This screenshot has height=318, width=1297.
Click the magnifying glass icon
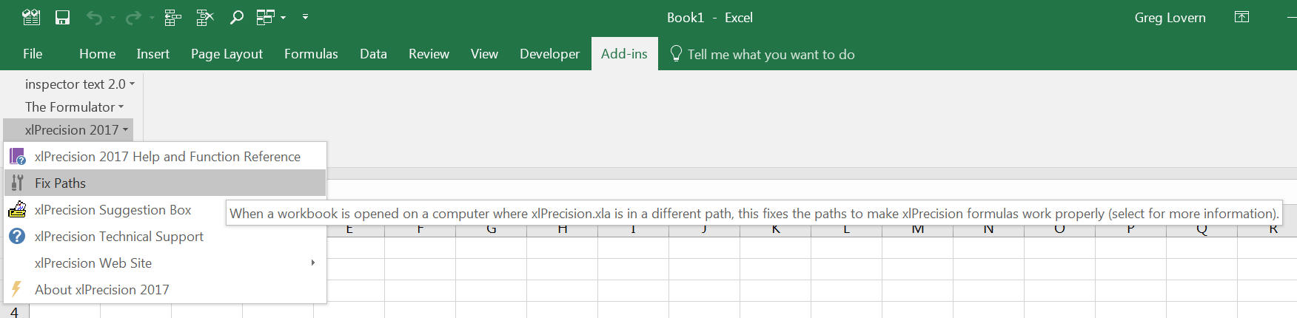237,17
